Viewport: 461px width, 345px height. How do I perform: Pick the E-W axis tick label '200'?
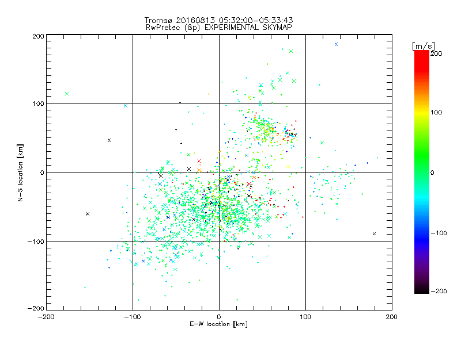pyautogui.click(x=392, y=317)
